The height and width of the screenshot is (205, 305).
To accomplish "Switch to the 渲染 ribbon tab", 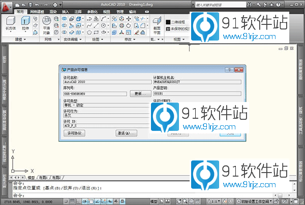I will click(53, 12).
